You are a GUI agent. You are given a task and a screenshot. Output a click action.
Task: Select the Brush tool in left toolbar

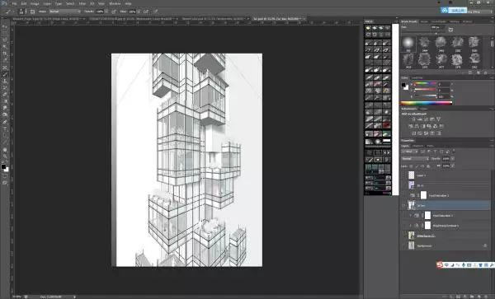click(5, 74)
